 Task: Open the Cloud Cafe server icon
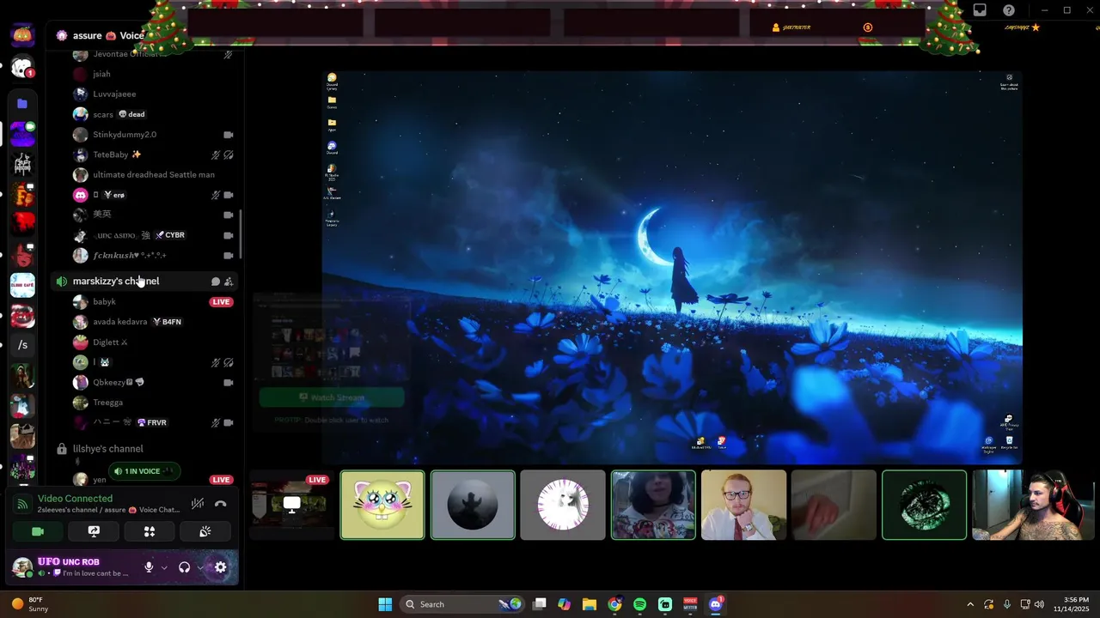tap(22, 285)
